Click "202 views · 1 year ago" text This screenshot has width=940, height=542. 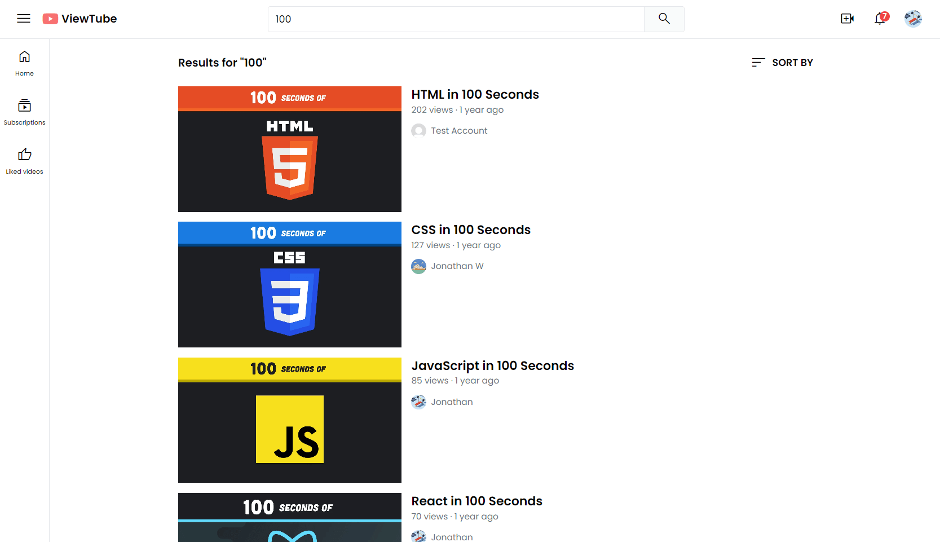(457, 110)
